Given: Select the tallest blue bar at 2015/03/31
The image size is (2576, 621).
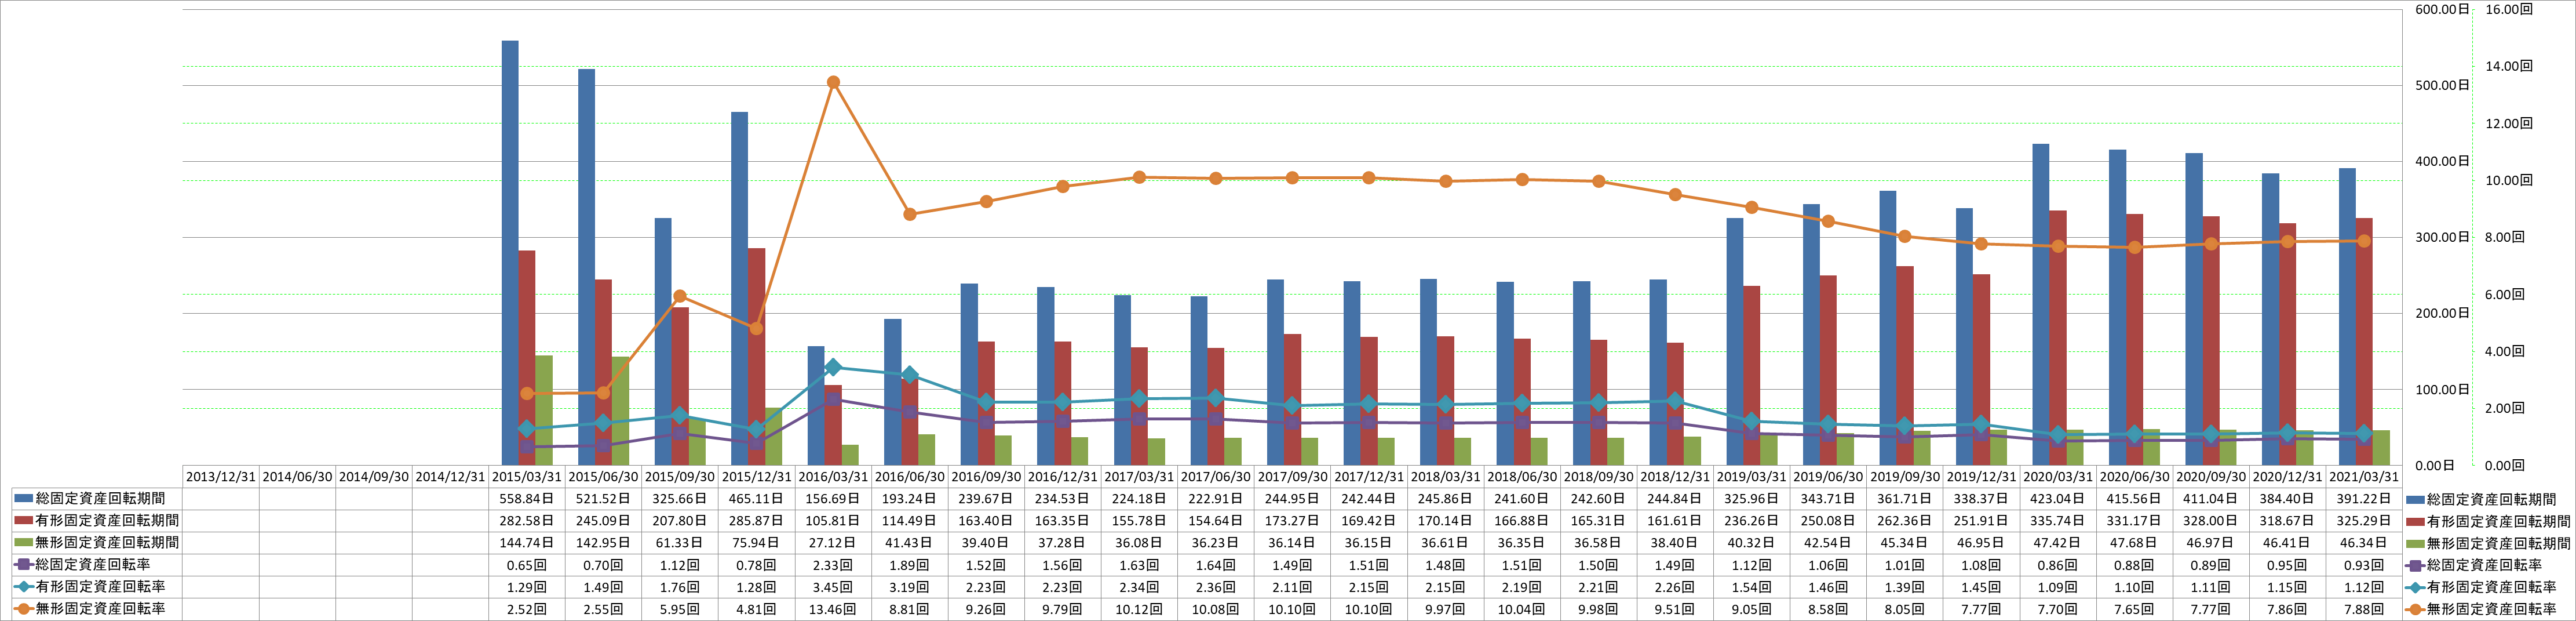Looking at the screenshot, I should [x=510, y=253].
